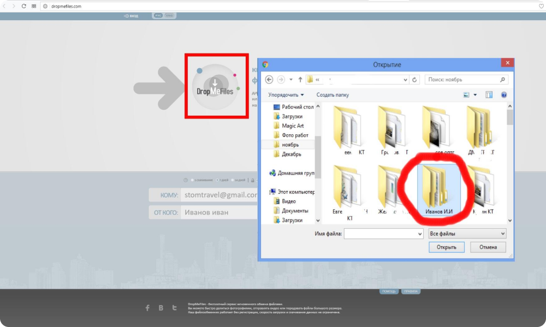Click the ОТ КОГО sender name field

(x=219, y=212)
